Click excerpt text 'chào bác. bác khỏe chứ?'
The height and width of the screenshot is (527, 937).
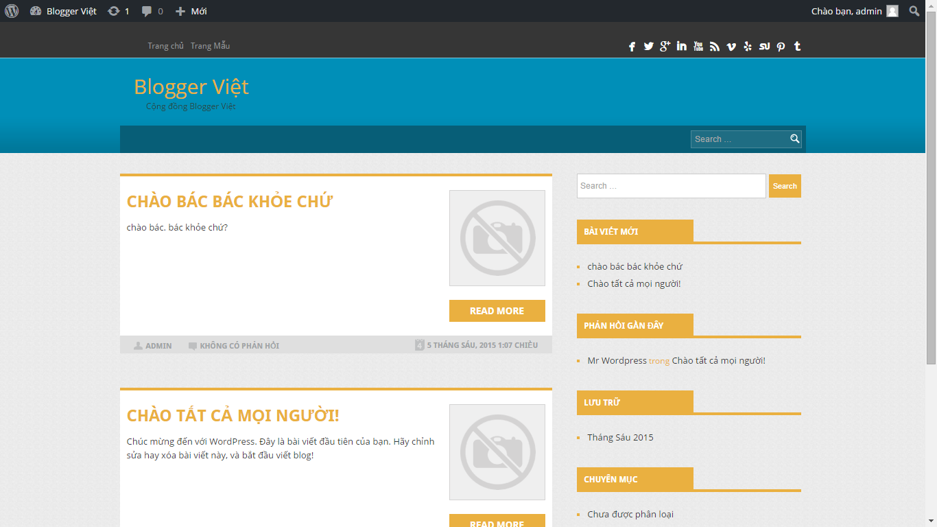click(x=177, y=227)
